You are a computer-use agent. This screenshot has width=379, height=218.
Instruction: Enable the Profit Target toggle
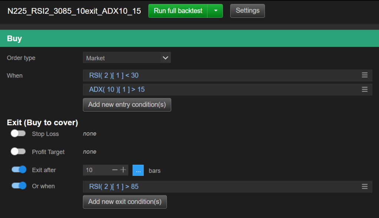pos(18,151)
